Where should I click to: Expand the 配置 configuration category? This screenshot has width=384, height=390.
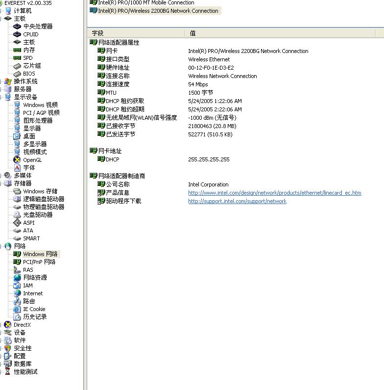click(1, 356)
